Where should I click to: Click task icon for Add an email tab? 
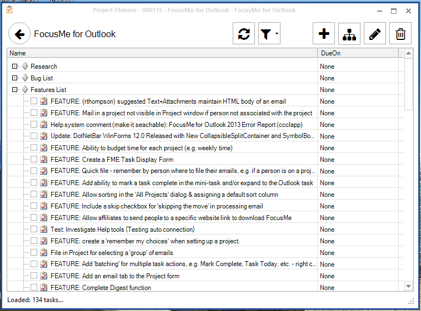(x=43, y=276)
